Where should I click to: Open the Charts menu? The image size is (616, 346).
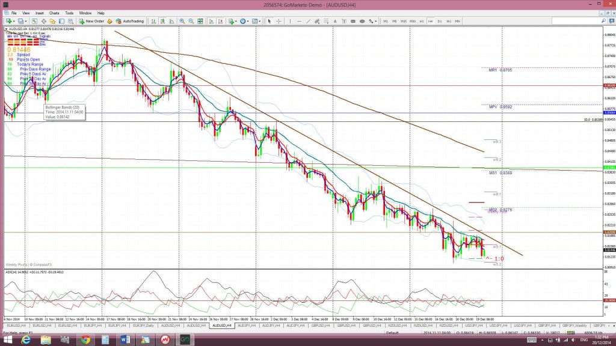pyautogui.click(x=54, y=13)
